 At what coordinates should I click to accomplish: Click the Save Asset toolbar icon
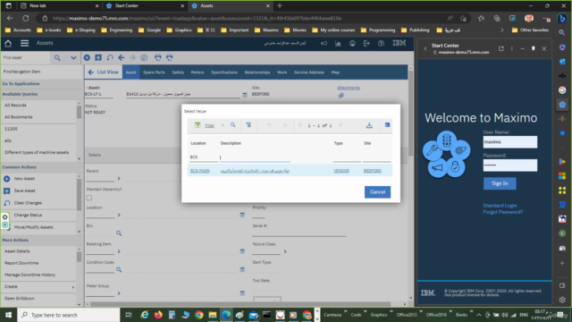pyautogui.click(x=98, y=57)
